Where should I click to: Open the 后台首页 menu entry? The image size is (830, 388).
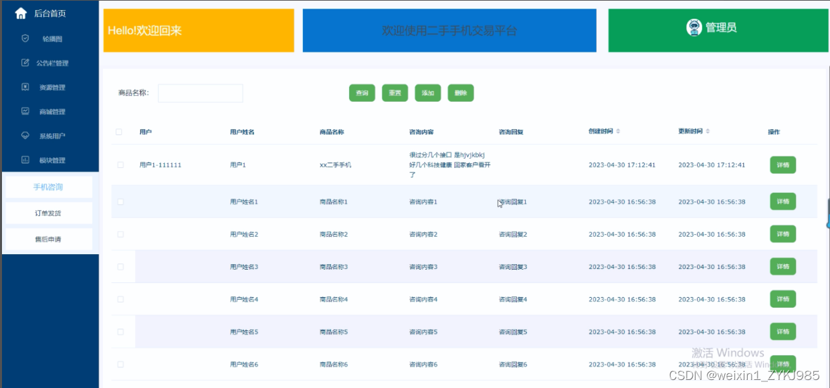click(x=49, y=13)
